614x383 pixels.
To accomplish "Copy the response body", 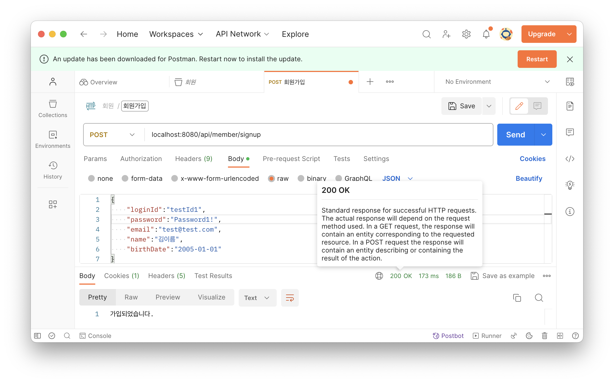I will coord(517,298).
